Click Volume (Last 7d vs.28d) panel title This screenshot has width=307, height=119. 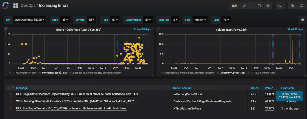click(231, 30)
